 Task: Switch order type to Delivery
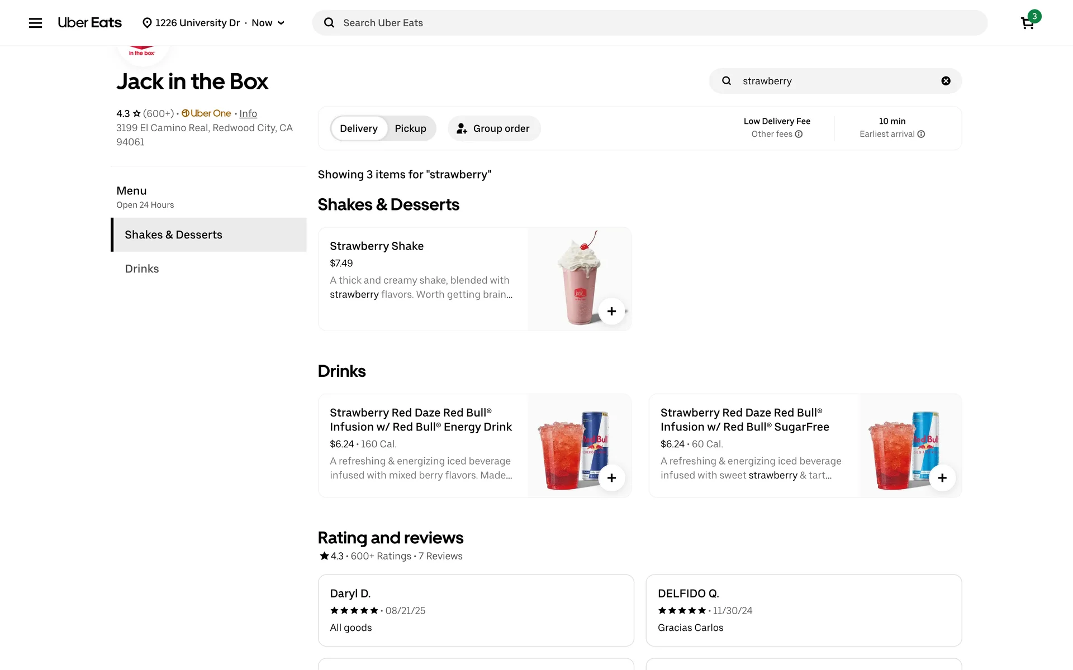click(x=358, y=128)
